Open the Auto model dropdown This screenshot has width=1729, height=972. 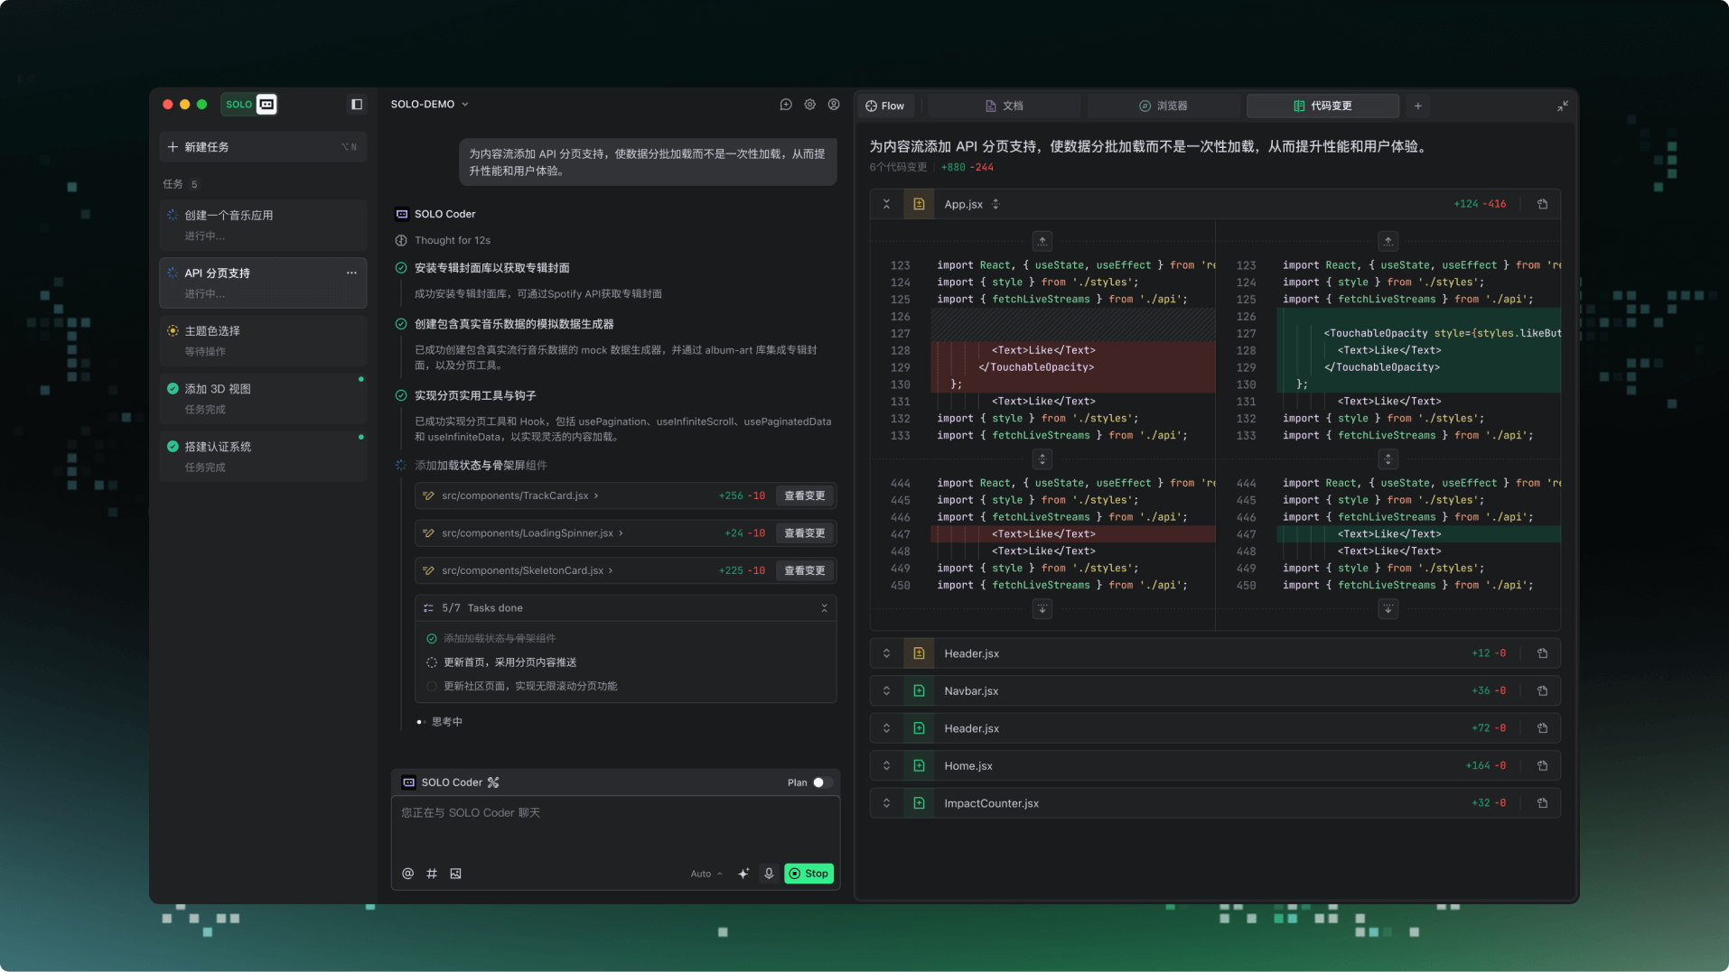706,874
